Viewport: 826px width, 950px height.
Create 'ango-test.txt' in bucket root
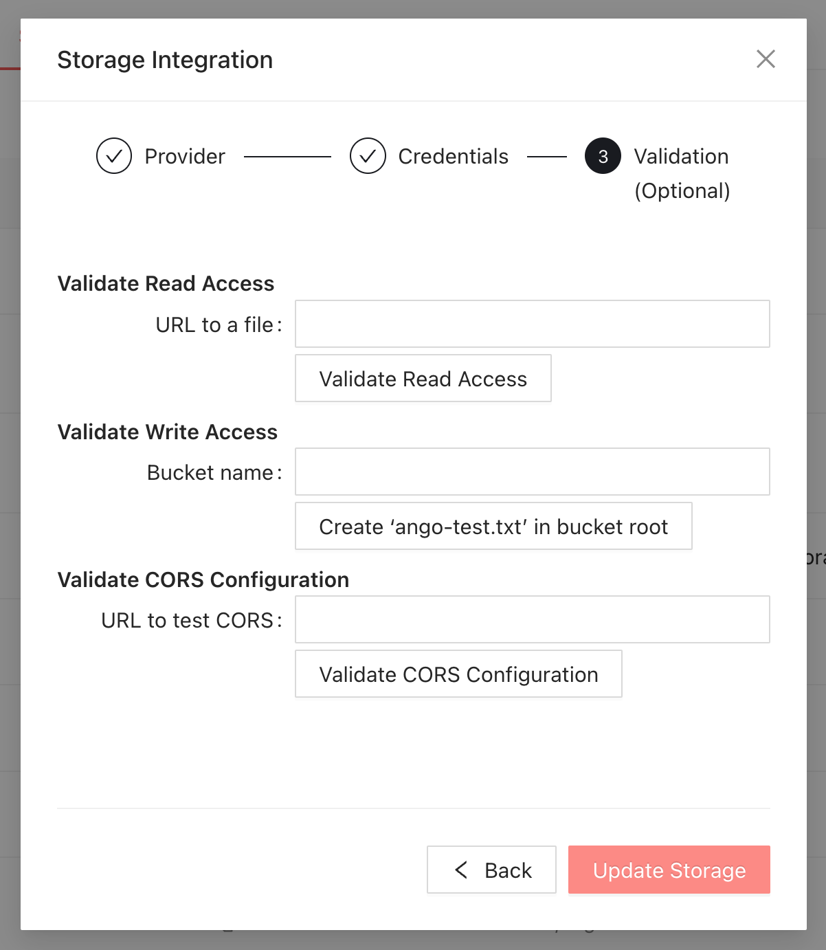click(x=493, y=527)
